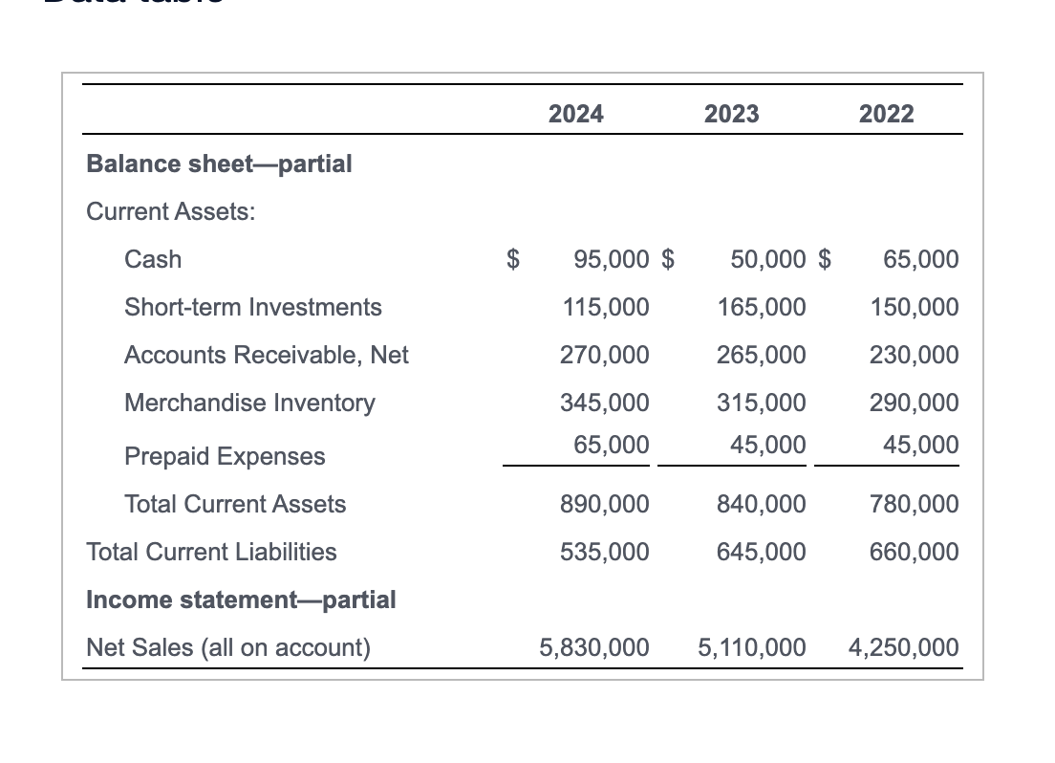Click the Balance sheet—partial heading
This screenshot has height=763, width=1055.
(220, 163)
